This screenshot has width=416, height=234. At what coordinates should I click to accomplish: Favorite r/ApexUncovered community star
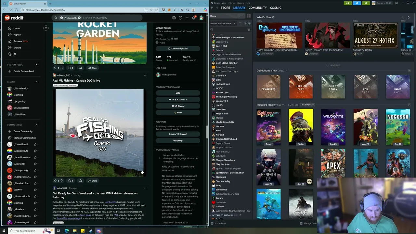tap(35, 157)
